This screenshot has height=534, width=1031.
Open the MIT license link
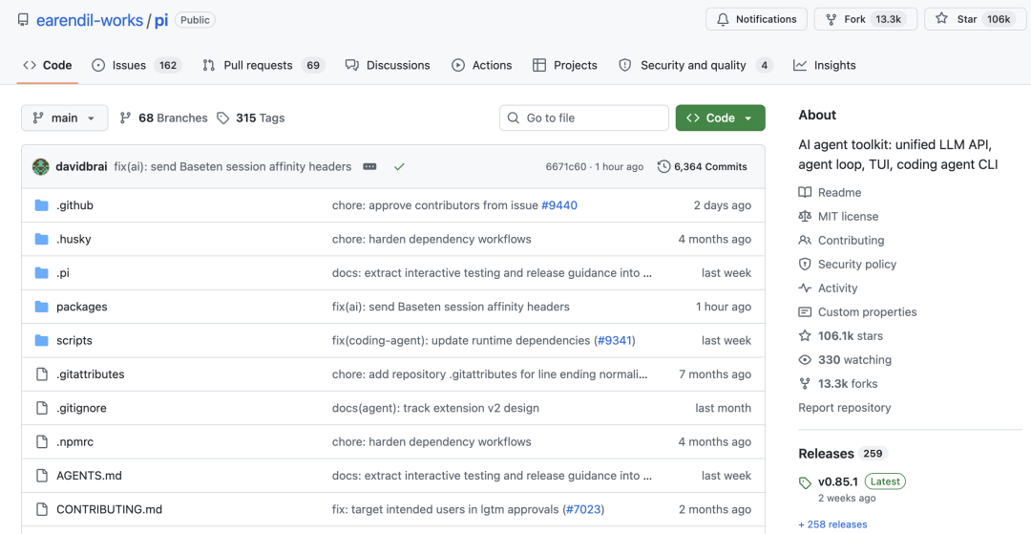[x=838, y=216]
